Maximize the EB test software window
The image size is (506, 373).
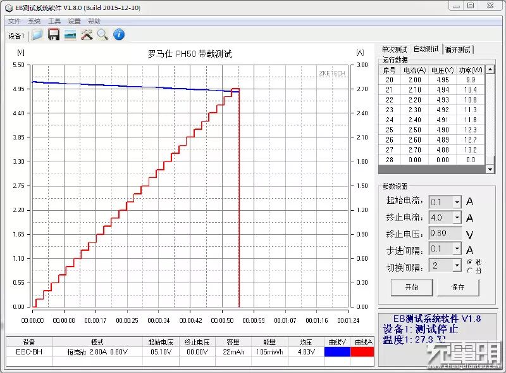pyautogui.click(x=471, y=6)
